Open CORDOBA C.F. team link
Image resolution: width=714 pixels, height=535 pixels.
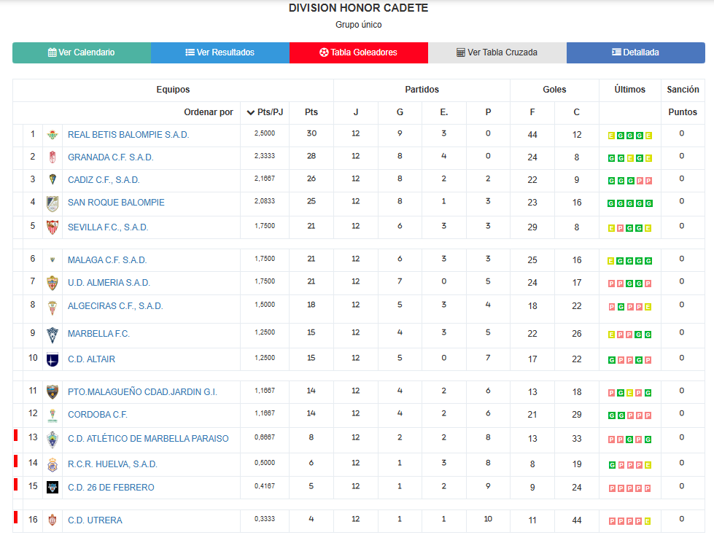tap(98, 415)
